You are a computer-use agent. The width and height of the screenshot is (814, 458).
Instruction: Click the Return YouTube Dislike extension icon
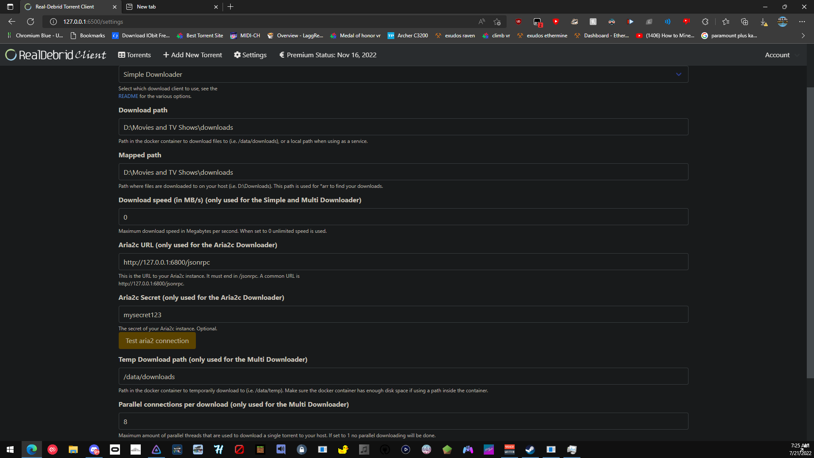coord(687,21)
